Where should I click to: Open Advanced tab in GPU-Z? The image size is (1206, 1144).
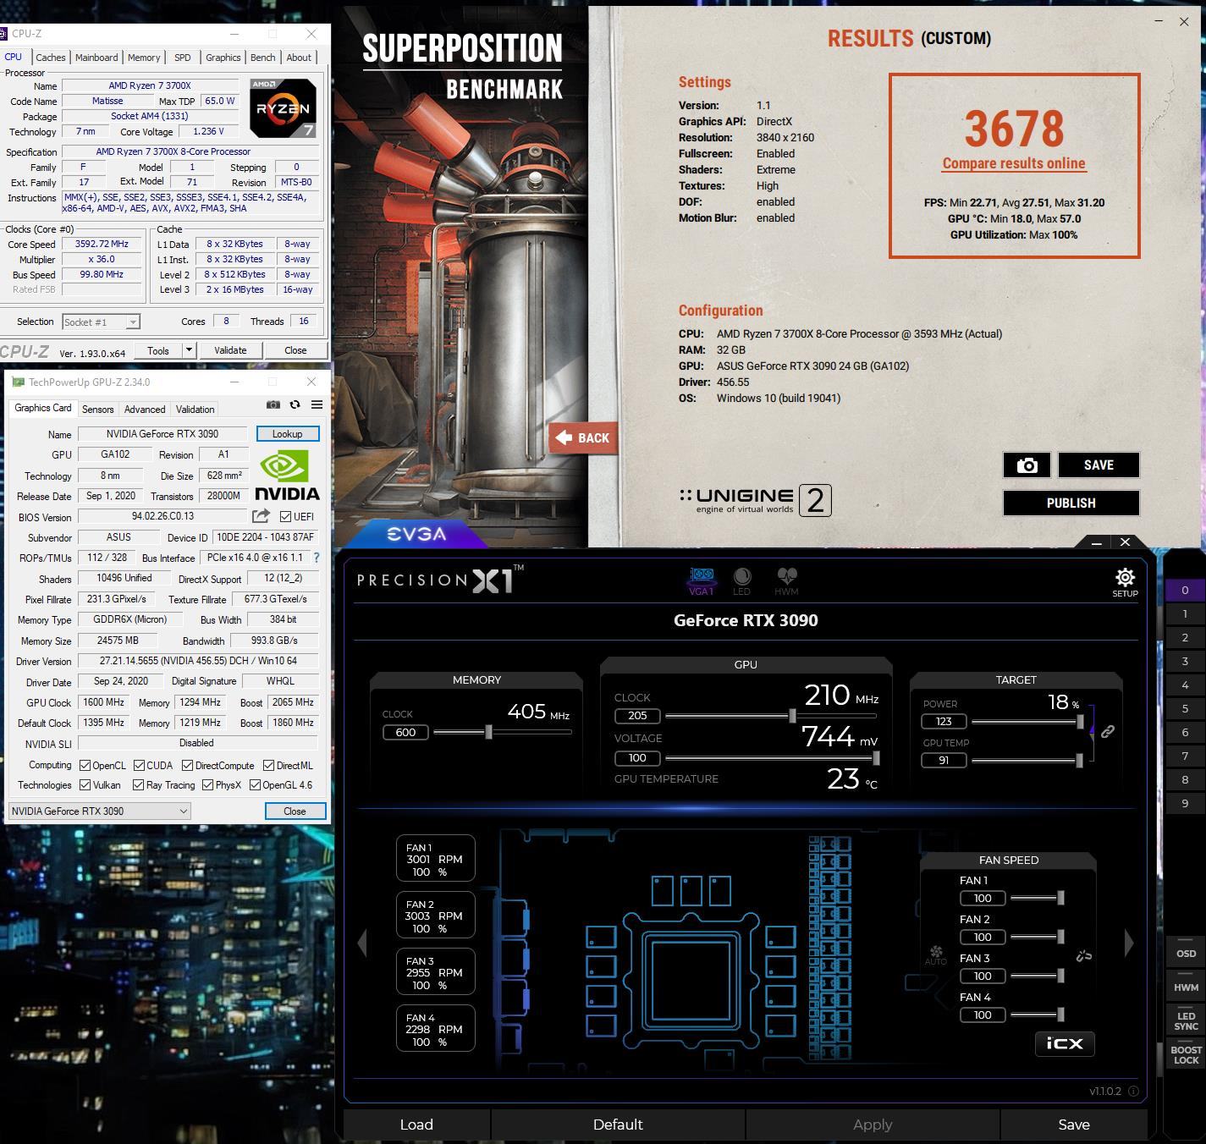[x=145, y=409]
